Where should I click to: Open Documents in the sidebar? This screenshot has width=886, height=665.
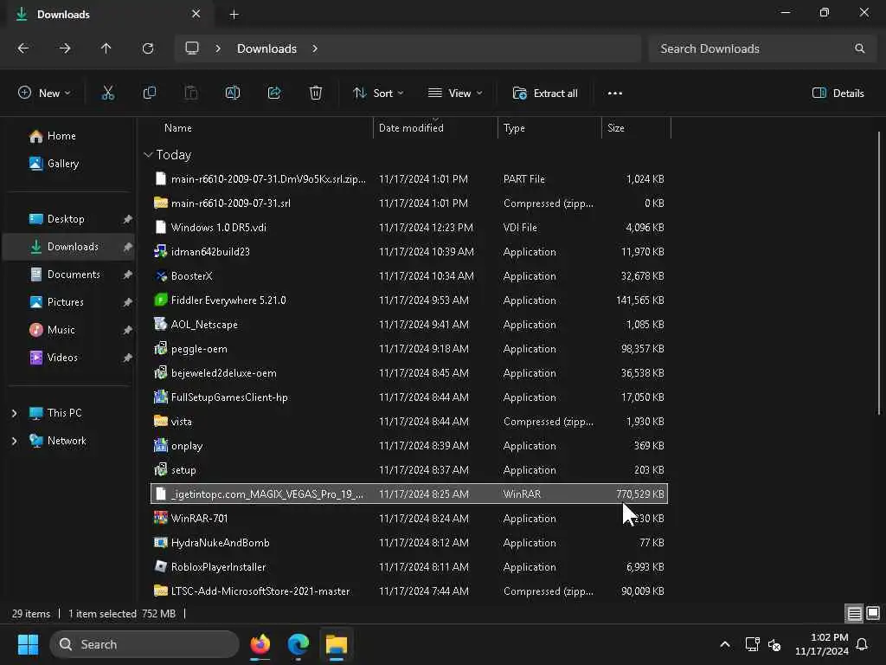pos(74,274)
